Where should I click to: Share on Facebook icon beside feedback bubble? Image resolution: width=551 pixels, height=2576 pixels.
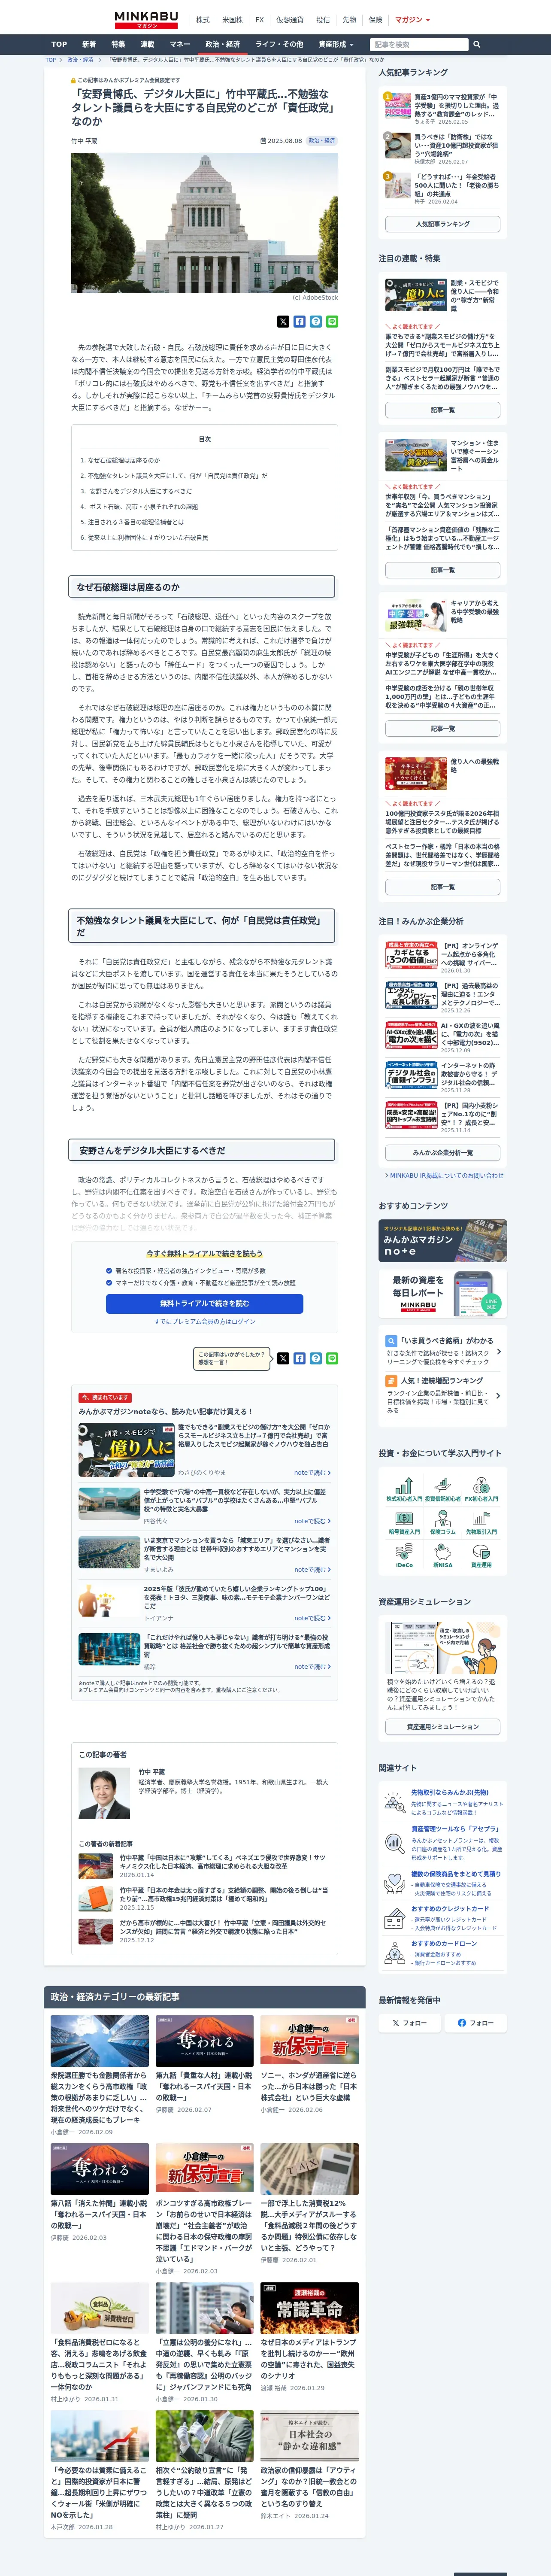coord(299,1358)
